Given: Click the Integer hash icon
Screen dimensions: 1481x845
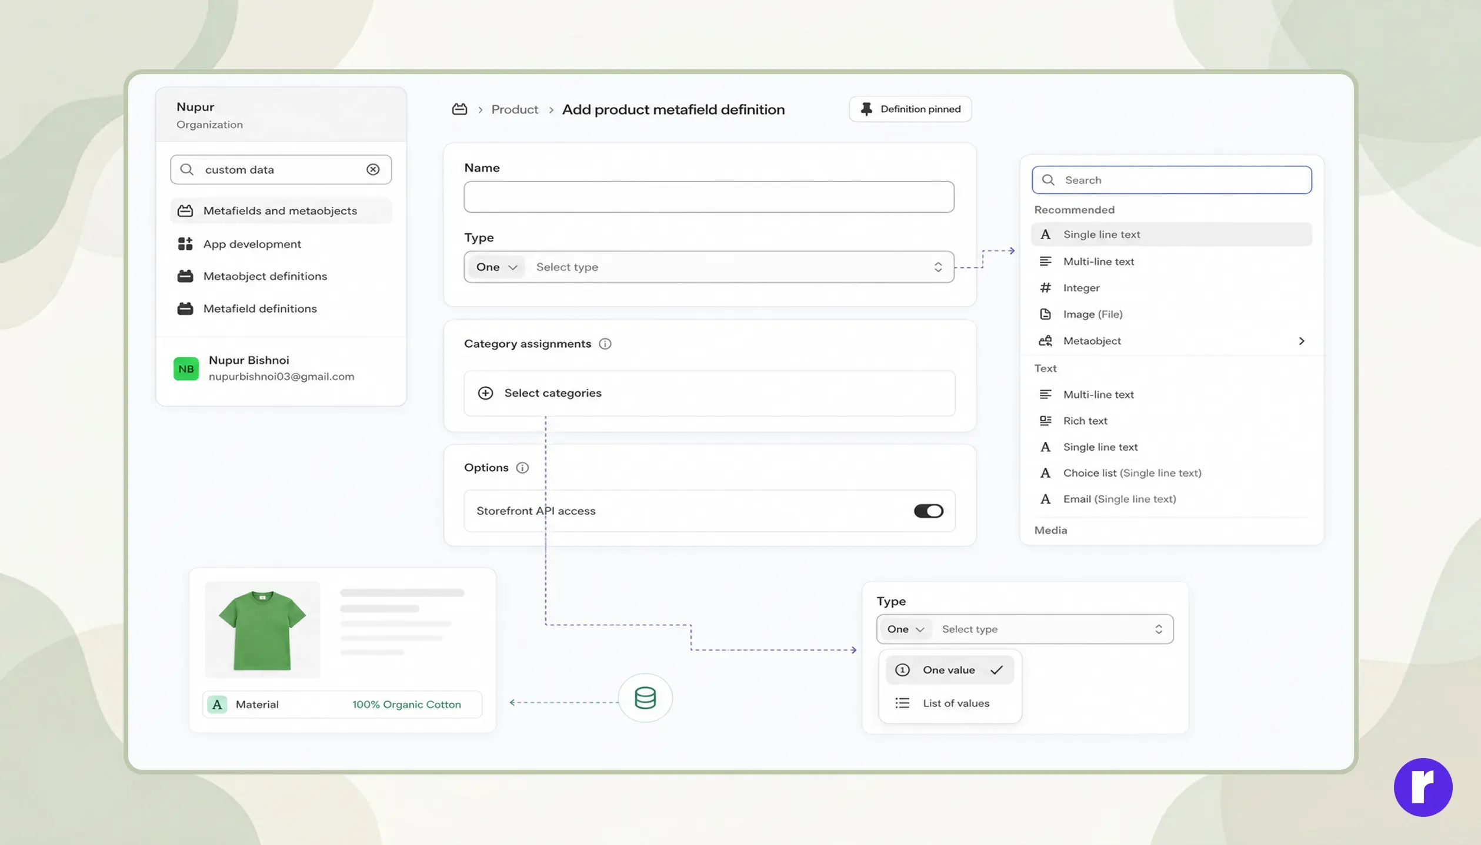Looking at the screenshot, I should (1045, 287).
